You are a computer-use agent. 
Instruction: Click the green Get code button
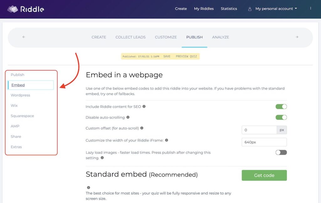click(x=264, y=175)
